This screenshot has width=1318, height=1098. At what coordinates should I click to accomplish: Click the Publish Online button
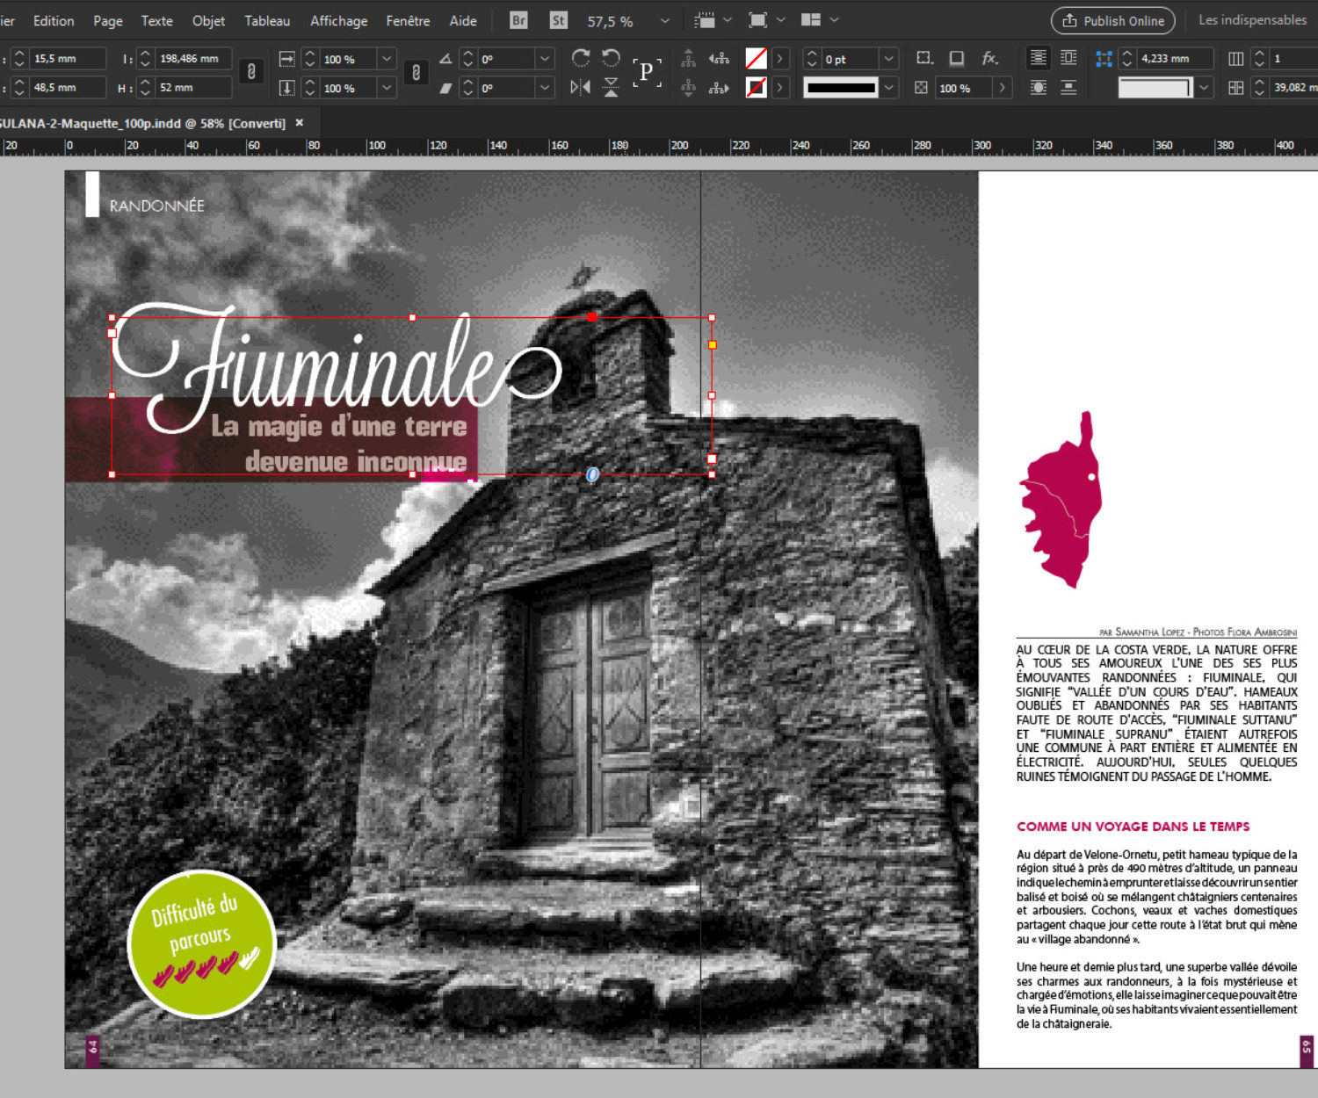[1112, 20]
